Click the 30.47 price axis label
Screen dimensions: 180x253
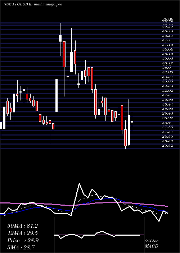pyautogui.click(x=167, y=104)
